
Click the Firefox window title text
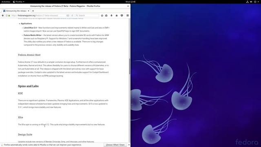pyautogui.click(x=65, y=6)
